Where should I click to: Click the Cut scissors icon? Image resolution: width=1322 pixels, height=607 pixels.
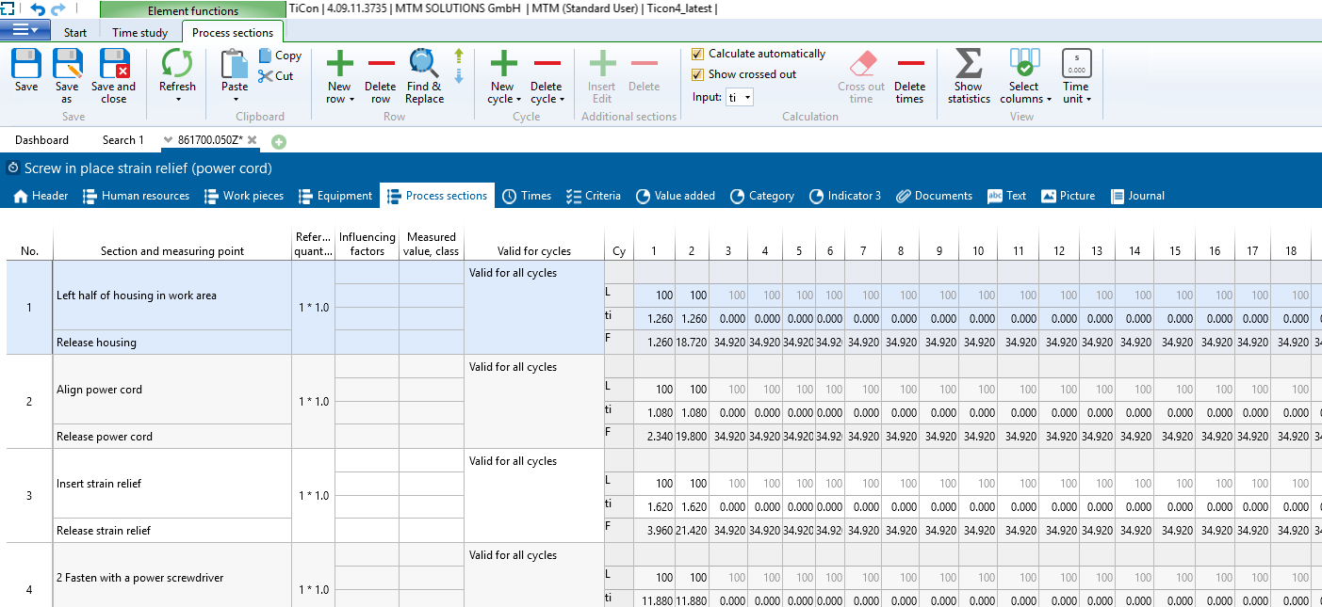tap(266, 76)
